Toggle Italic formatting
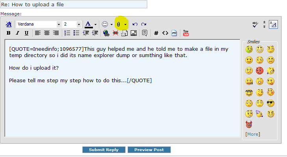Screen dimensions: 287x157 17,33
